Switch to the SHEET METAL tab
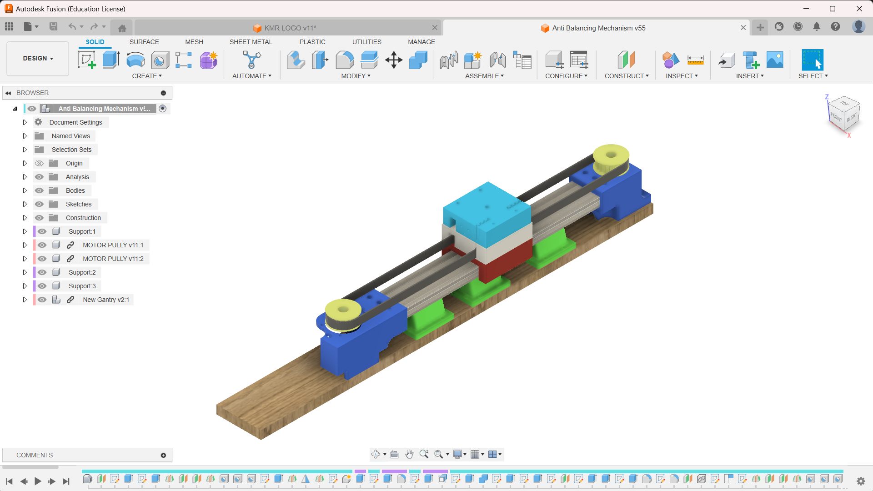This screenshot has height=491, width=873. click(x=251, y=42)
